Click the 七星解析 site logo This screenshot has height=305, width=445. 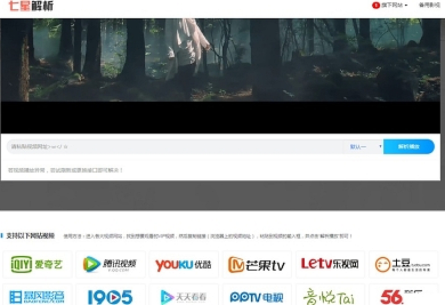click(30, 6)
